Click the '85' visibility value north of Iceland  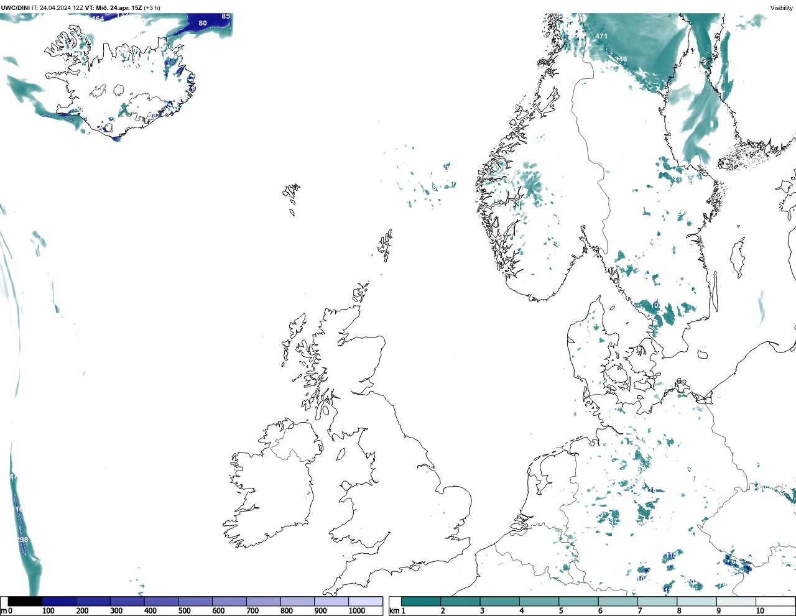pos(226,16)
